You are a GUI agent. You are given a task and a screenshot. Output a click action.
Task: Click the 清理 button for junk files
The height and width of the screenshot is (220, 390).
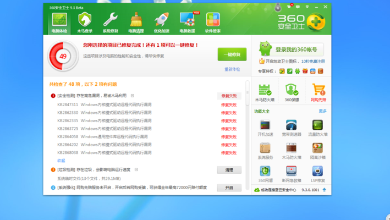coord(229,170)
